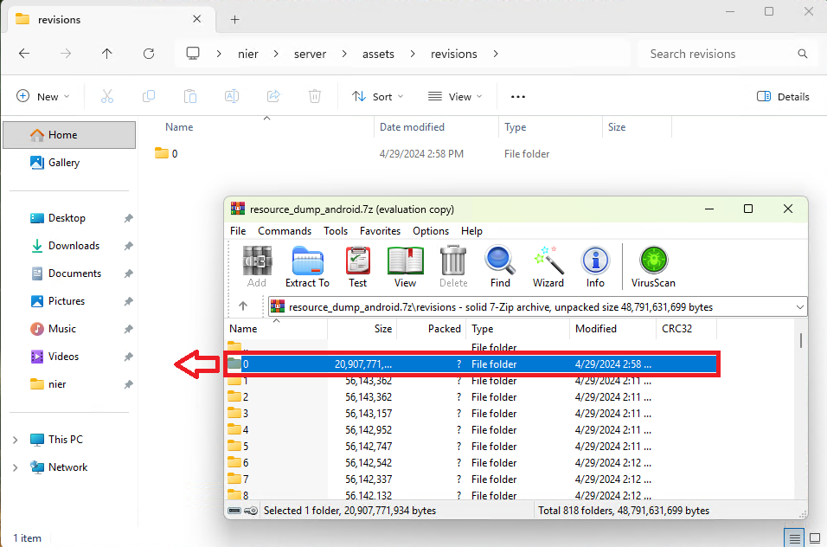Sort Explorer by Date modified column
The image size is (827, 547).
(x=436, y=127)
